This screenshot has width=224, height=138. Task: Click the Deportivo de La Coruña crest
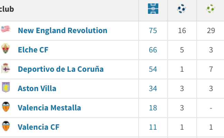click(x=6, y=69)
